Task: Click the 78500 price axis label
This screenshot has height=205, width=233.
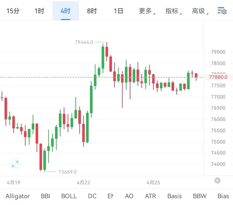Action: [x=218, y=63]
